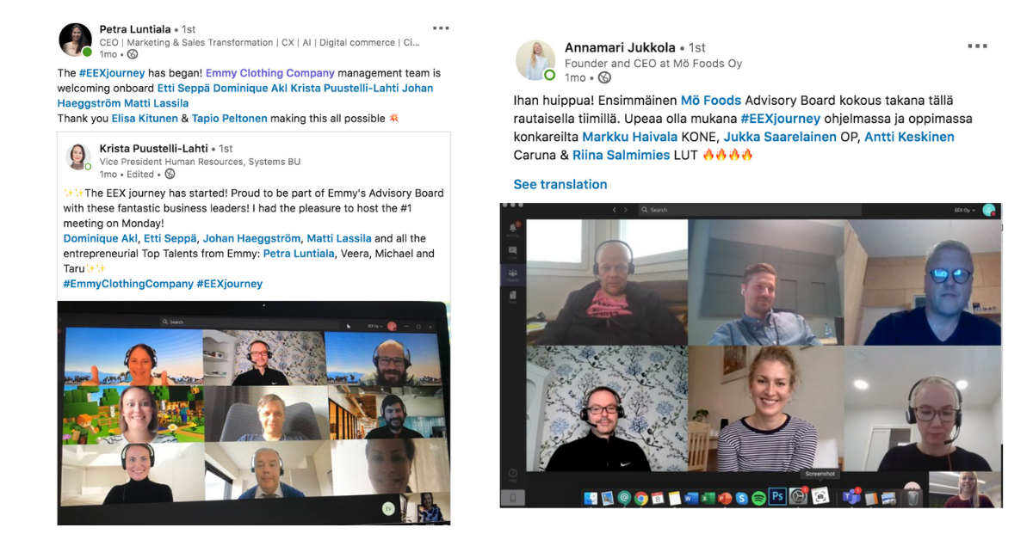Image resolution: width=1033 pixels, height=540 pixels.
Task: Select video tile of woman in striped shirt
Action: click(x=766, y=408)
